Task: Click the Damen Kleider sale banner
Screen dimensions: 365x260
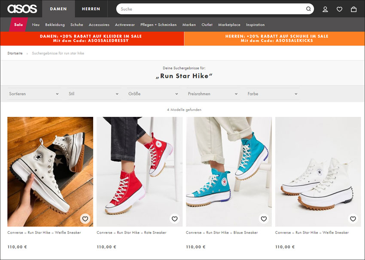Action: click(x=92, y=38)
